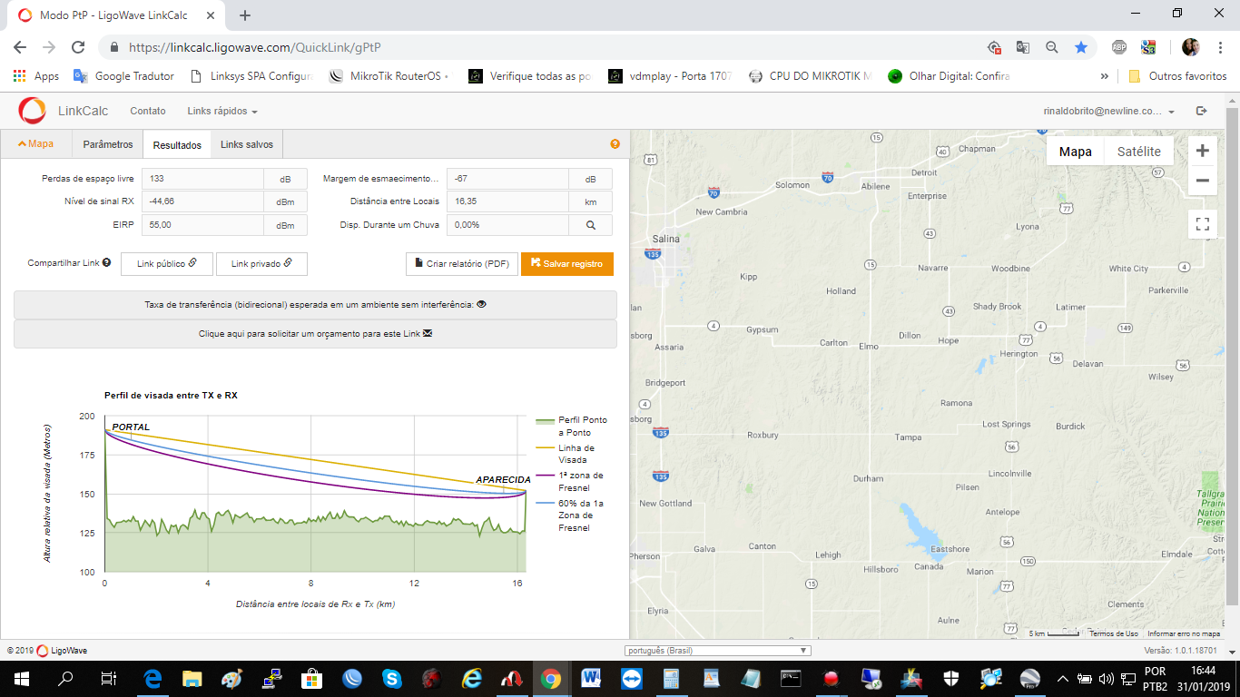Show more bookmarks with the double chevron

[1104, 76]
